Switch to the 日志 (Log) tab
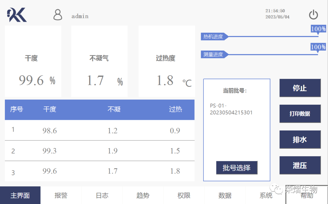 click(x=102, y=195)
